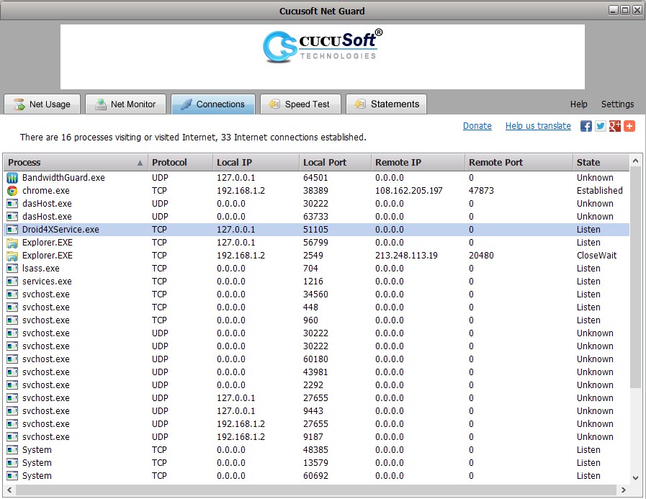Click the Cucusoft Technologies logo
This screenshot has width=646, height=499.
(322, 46)
